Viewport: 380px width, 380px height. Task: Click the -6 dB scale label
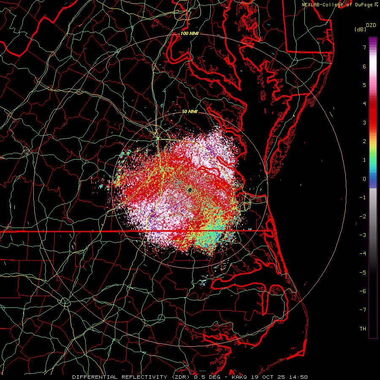coord(363,291)
